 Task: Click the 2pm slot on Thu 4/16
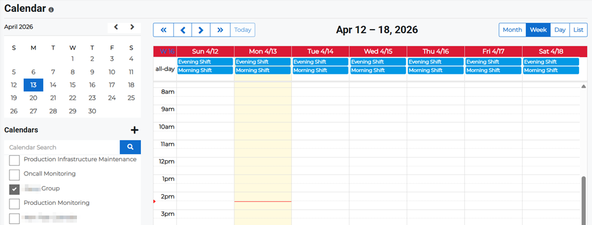pyautogui.click(x=436, y=197)
